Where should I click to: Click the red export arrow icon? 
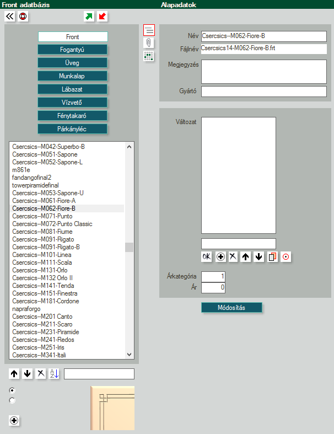pos(103,17)
